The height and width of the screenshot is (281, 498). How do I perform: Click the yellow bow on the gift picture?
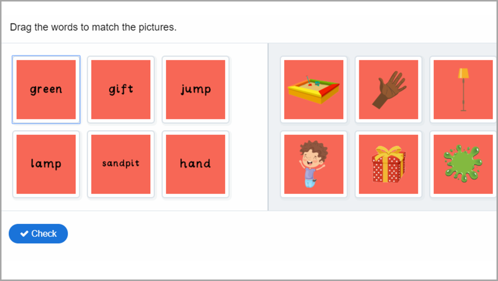388,150
